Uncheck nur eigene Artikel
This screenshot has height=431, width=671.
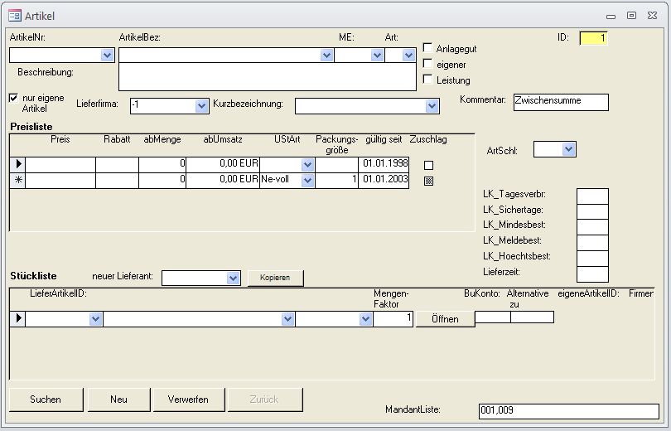14,98
